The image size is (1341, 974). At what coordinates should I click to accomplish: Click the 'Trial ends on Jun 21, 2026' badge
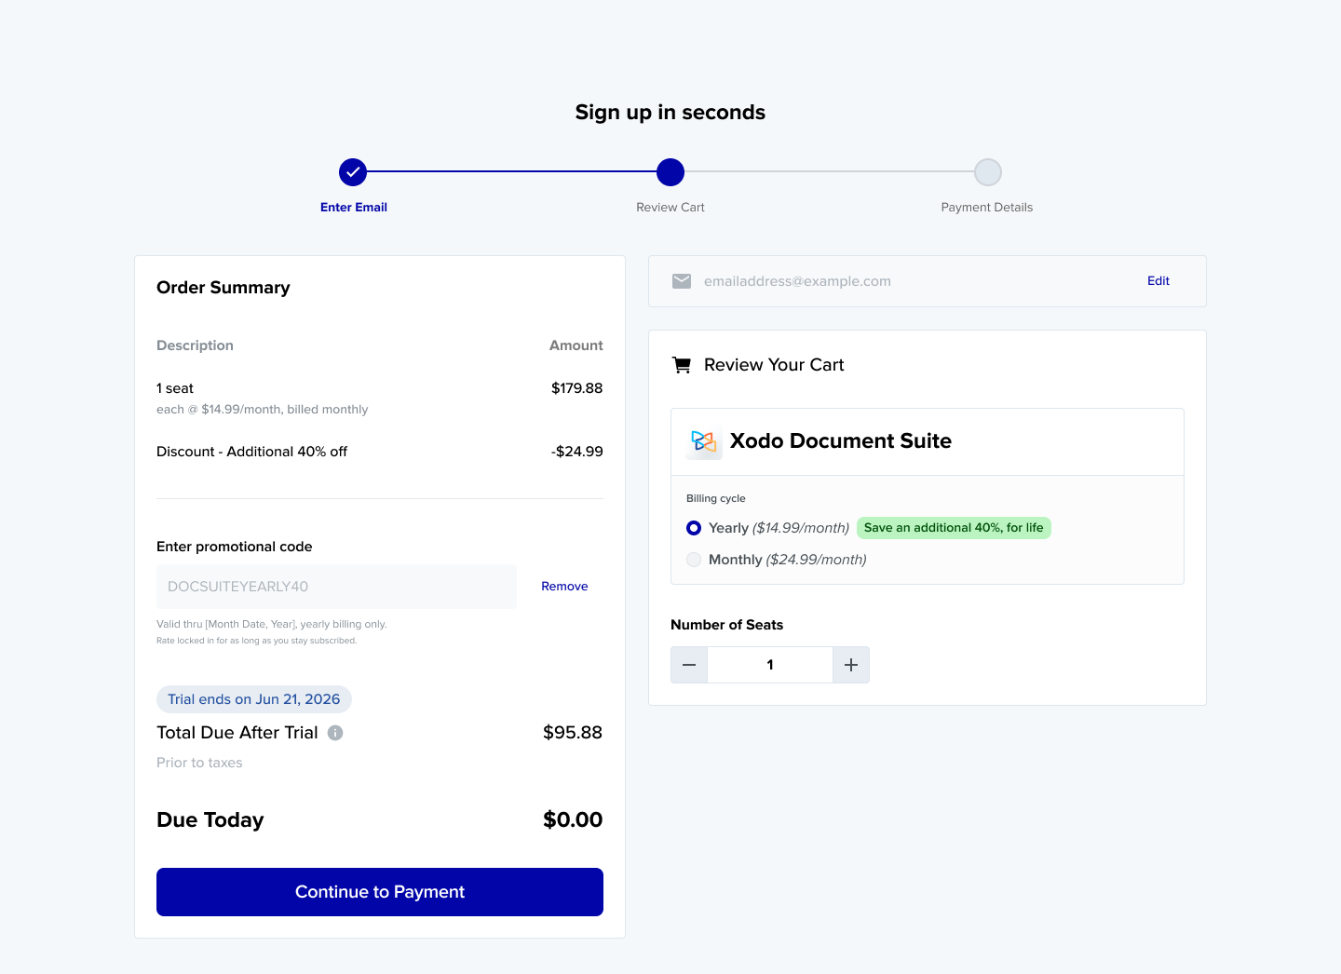coord(254,699)
